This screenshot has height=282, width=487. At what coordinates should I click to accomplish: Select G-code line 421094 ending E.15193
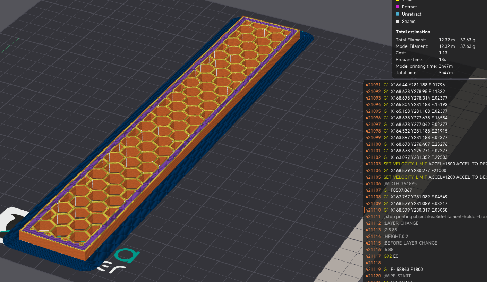click(425, 104)
